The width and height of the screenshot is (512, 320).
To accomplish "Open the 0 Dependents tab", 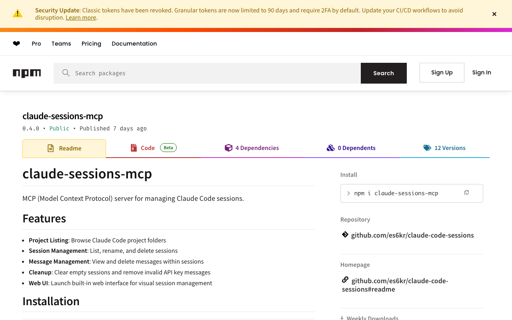I will click(351, 148).
